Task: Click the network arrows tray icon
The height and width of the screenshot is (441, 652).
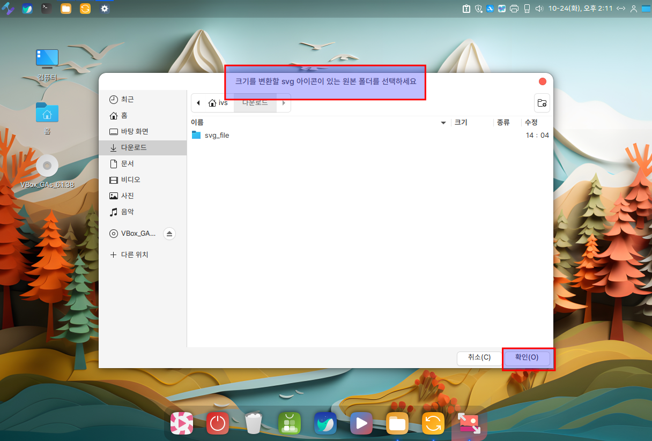Action: (x=621, y=9)
